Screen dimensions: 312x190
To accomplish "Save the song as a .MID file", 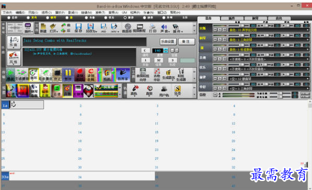I will click(x=103, y=28).
